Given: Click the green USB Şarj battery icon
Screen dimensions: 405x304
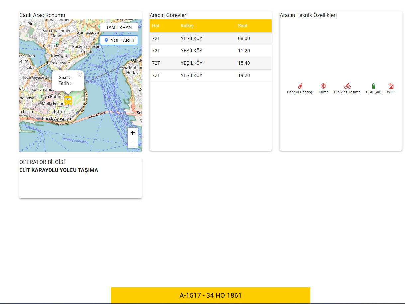Looking at the screenshot, I should click(x=374, y=86).
